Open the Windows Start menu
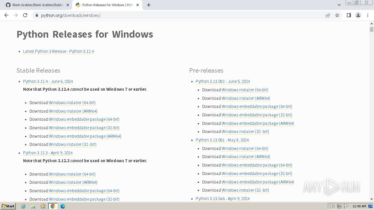The image size is (374, 210). pyautogui.click(x=8, y=206)
